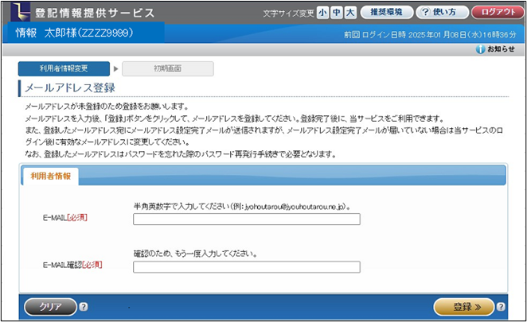Click the service logo icon

(21, 12)
